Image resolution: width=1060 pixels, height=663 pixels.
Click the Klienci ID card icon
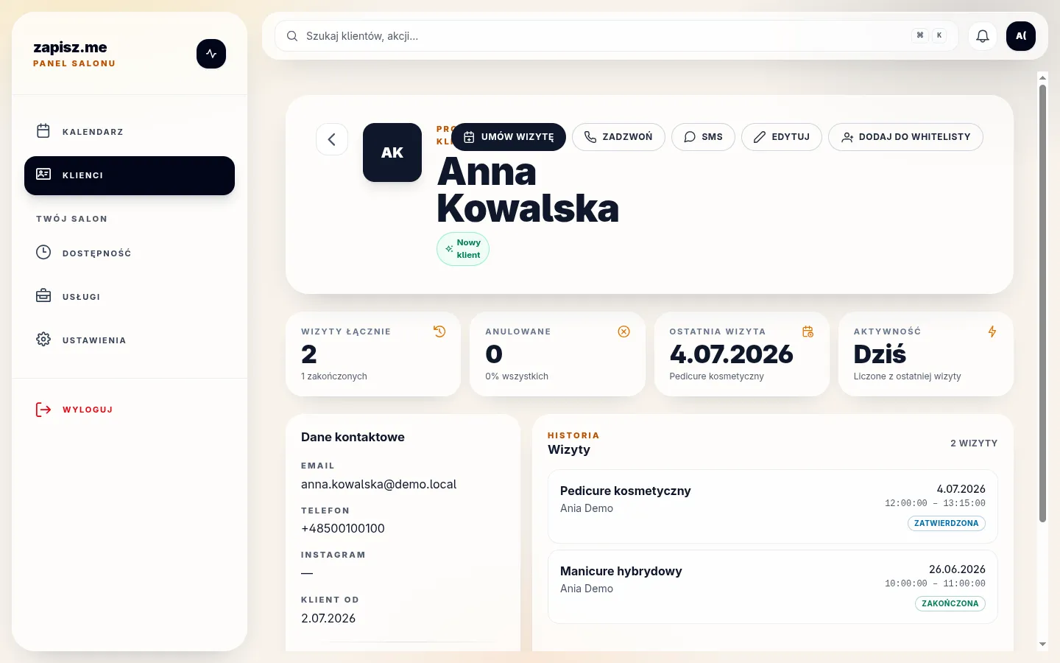[x=43, y=175]
